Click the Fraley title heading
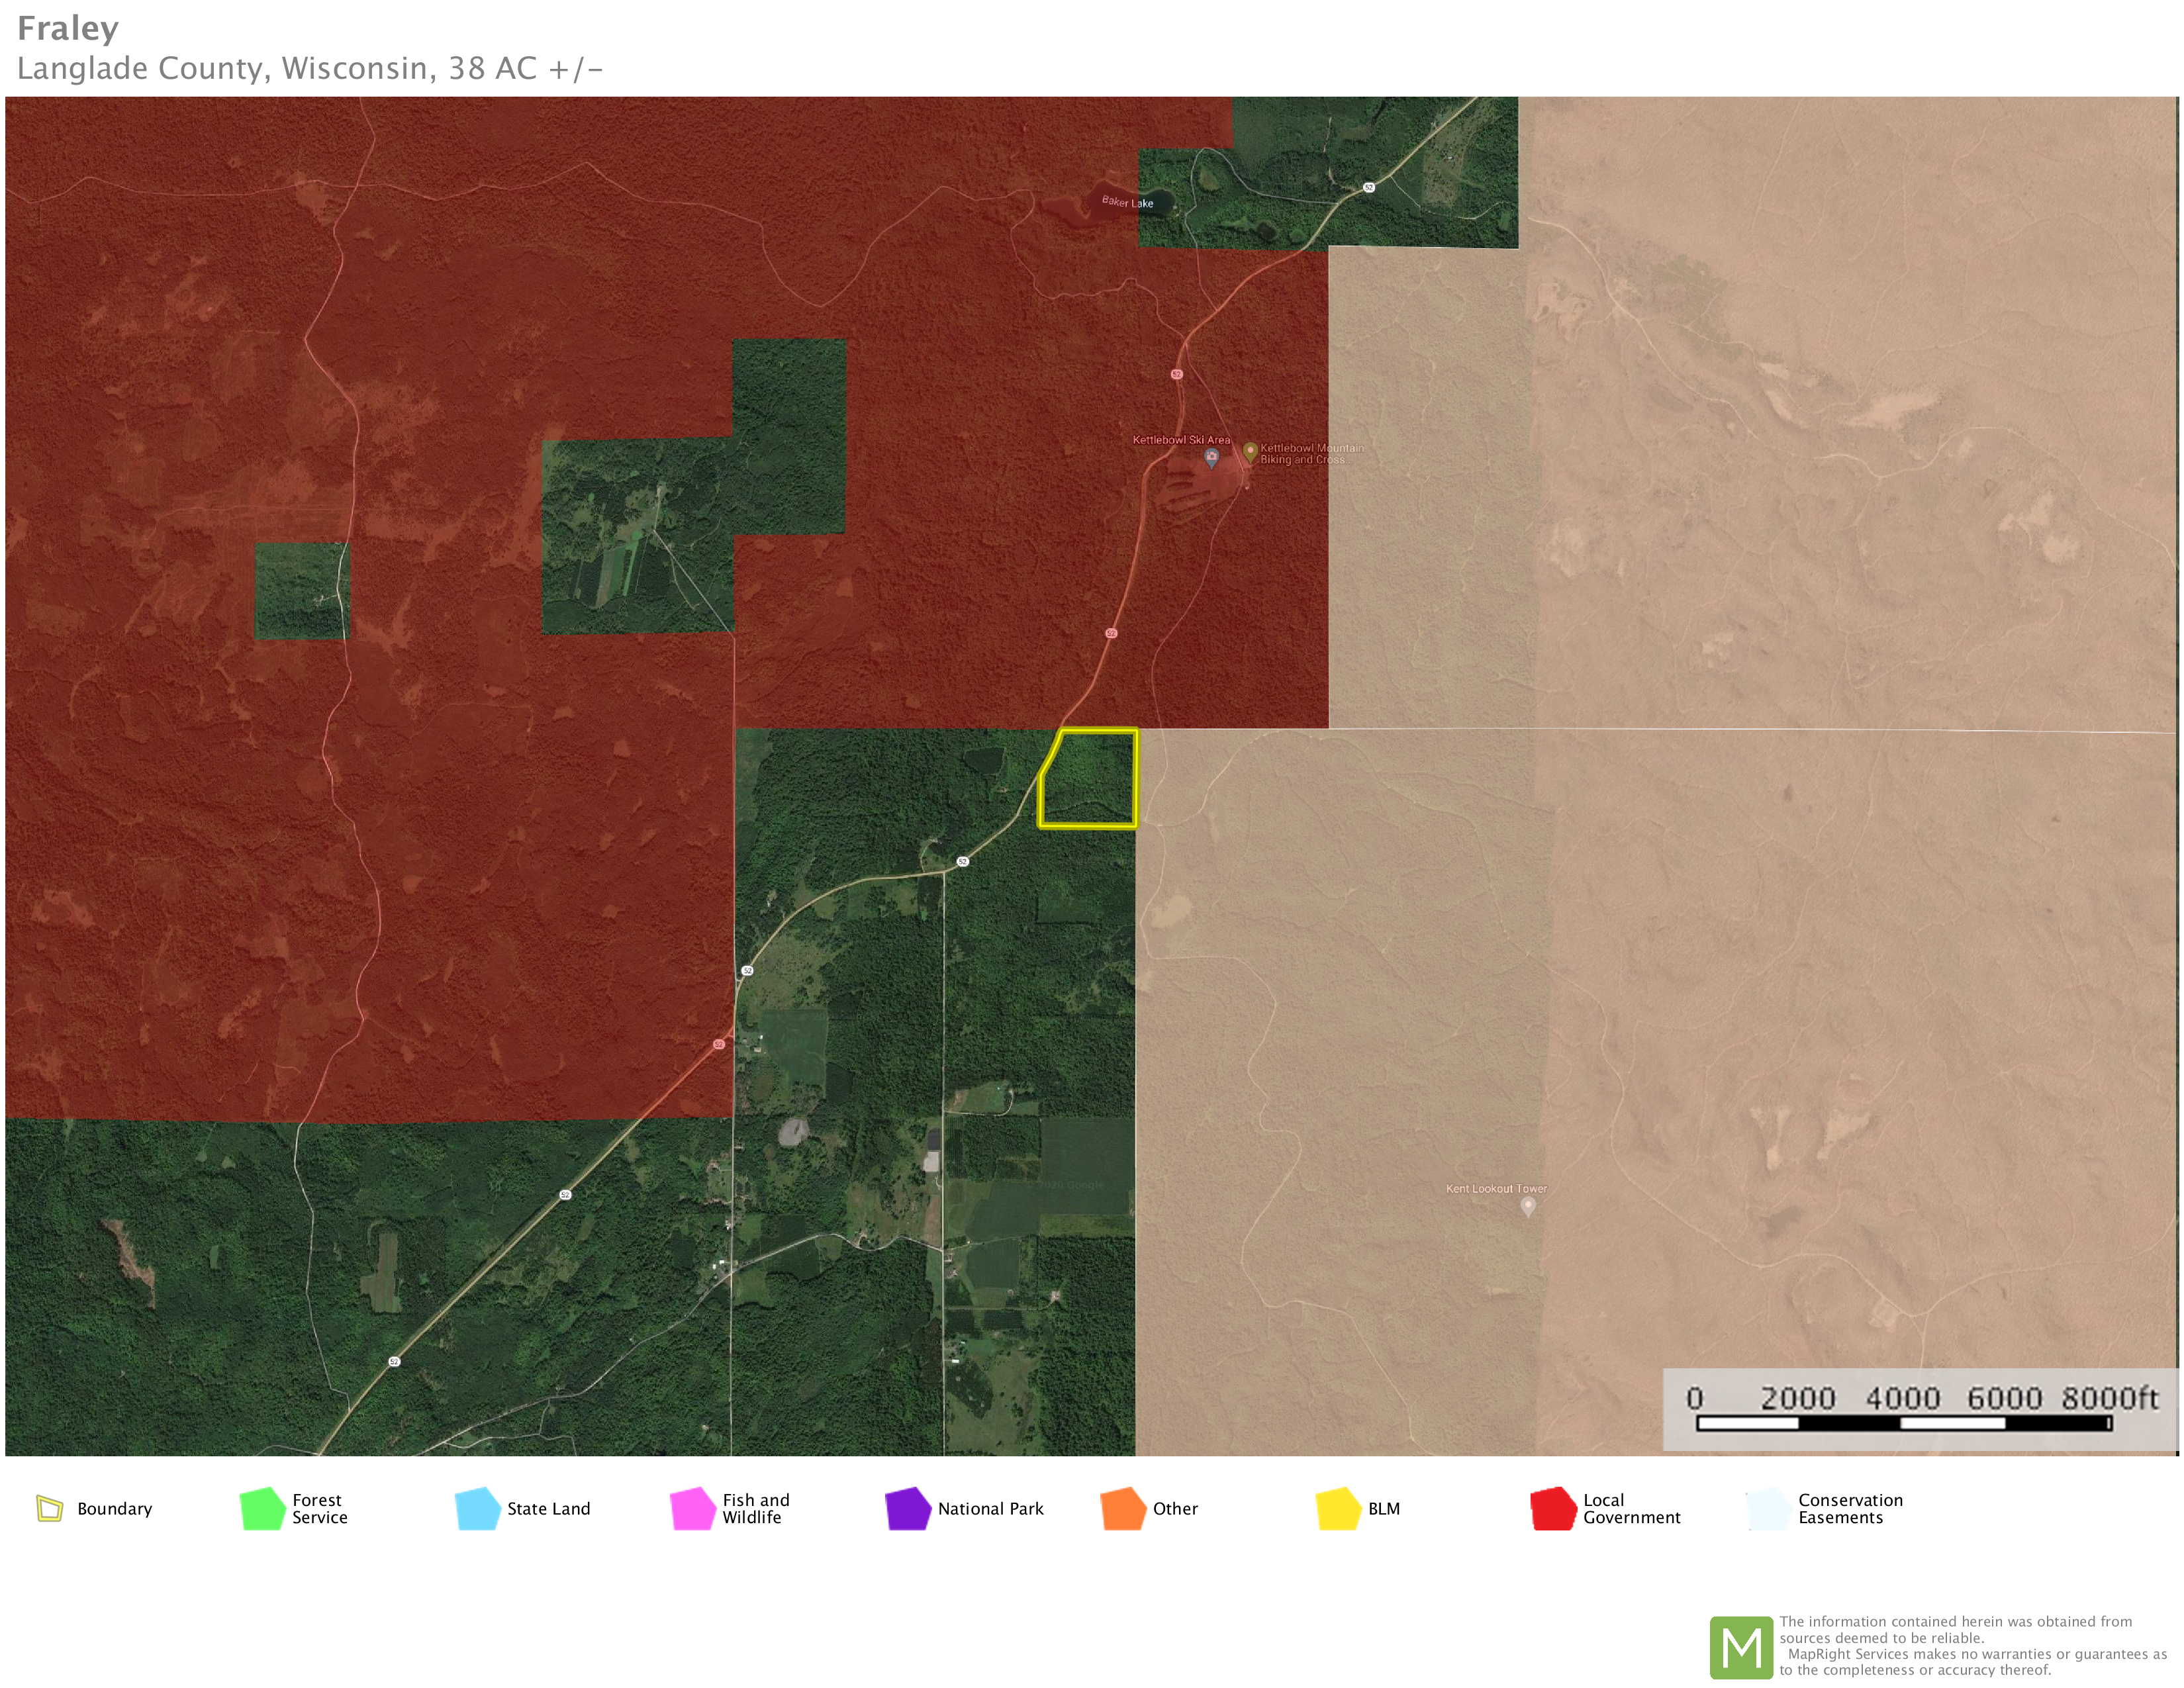The width and height of the screenshot is (2184, 1688). tap(68, 29)
